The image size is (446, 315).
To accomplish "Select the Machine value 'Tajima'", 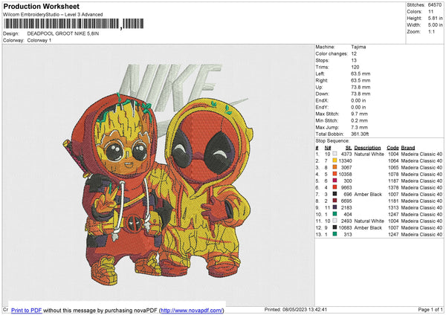I will tap(358, 47).
